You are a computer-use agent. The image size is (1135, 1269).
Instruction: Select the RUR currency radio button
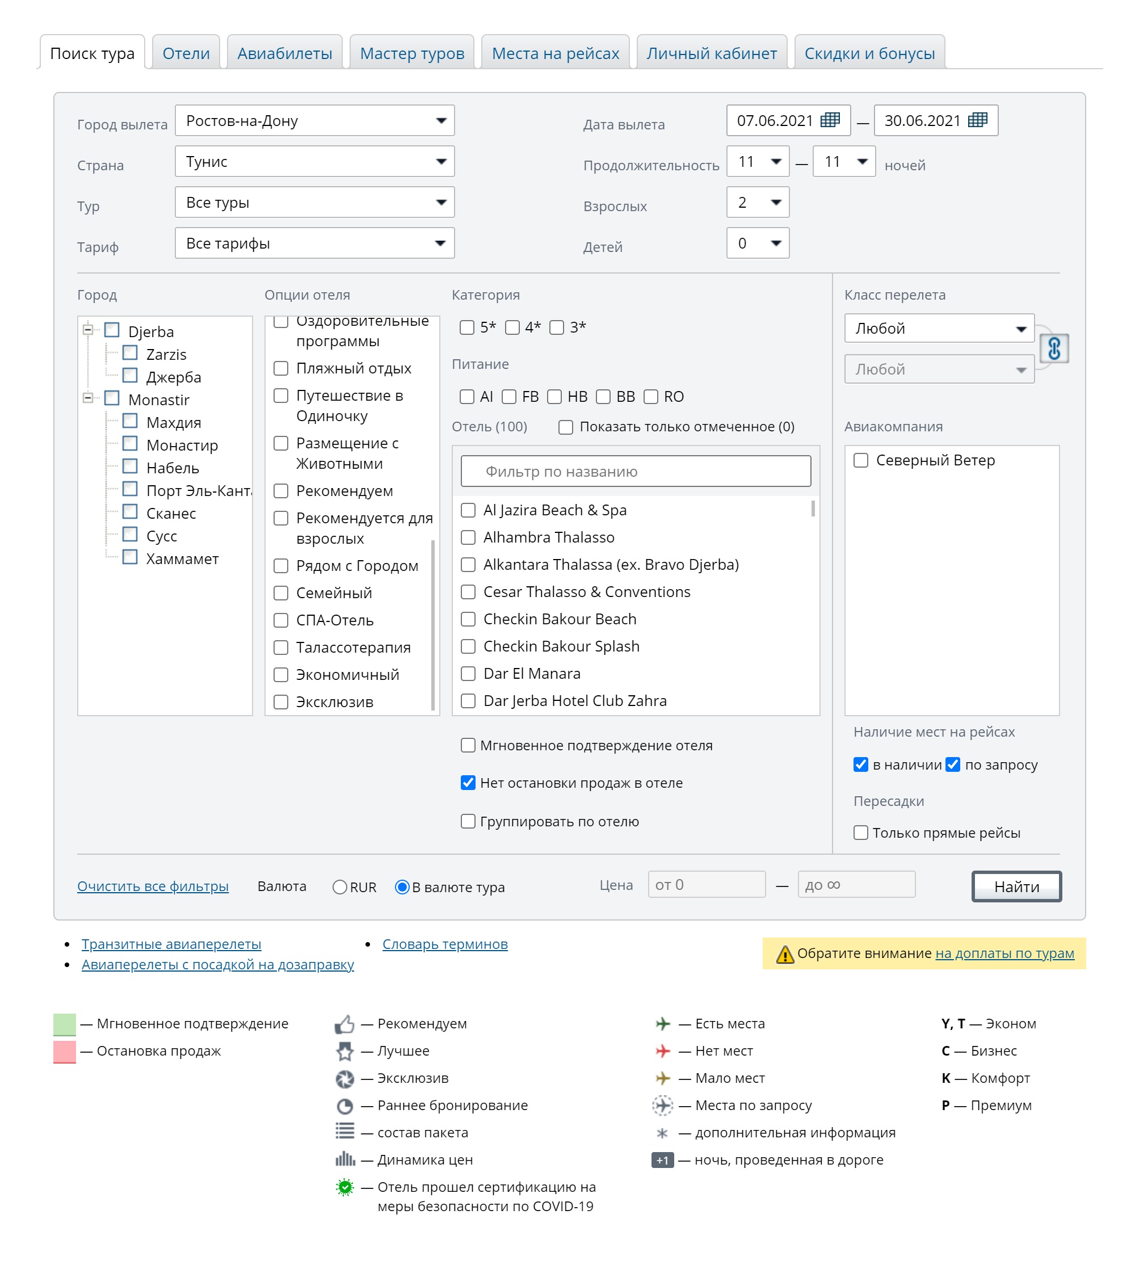pos(339,886)
